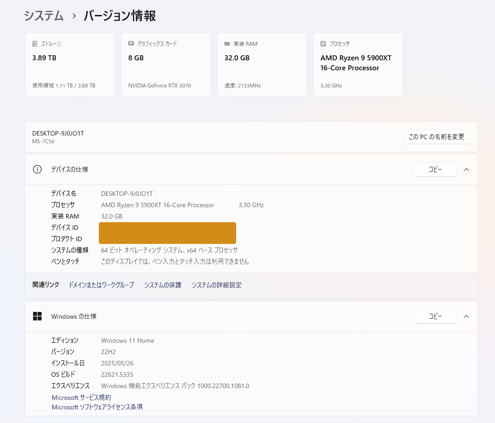
Task: Click the デバイスの仕様 header title
Action: [70, 170]
